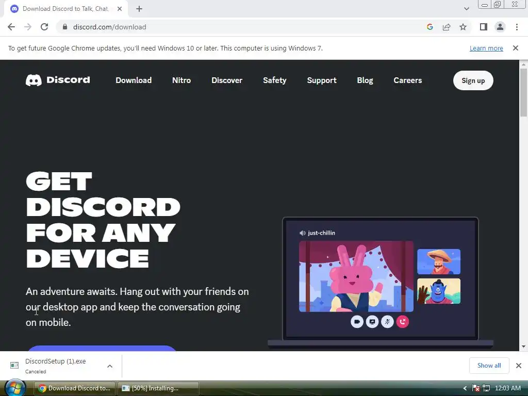
Task: Click the blue cyclops character thumbnail
Action: 439,291
